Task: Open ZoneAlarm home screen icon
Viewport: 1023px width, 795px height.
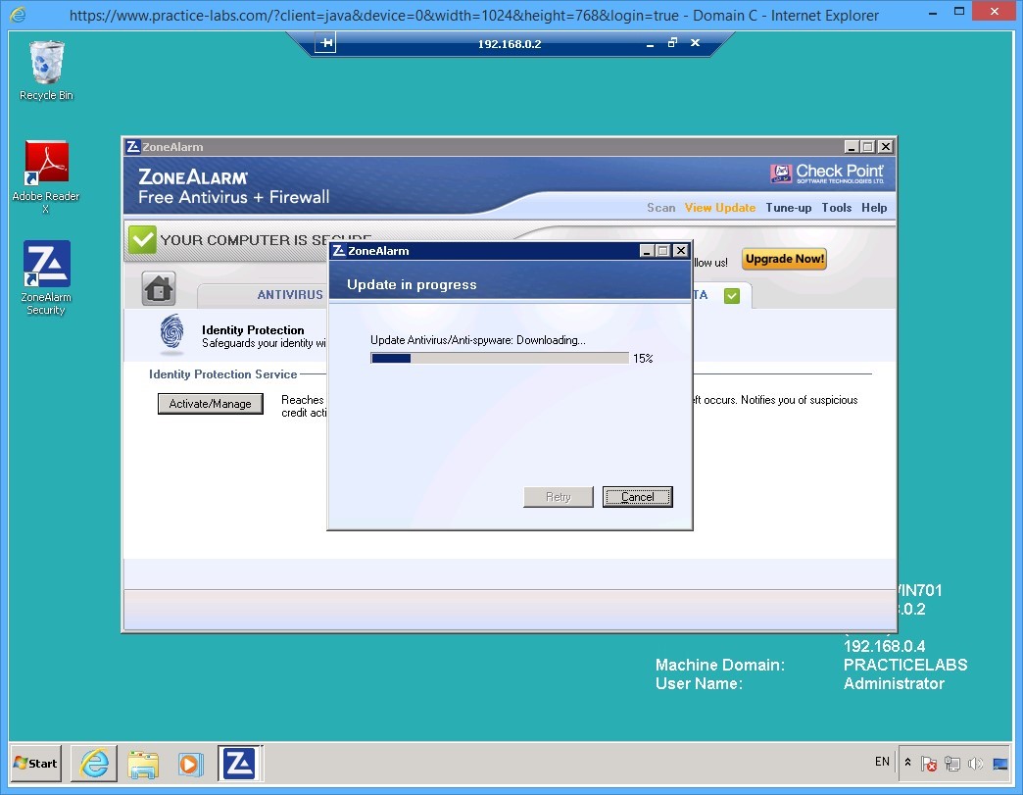Action: coord(157,288)
